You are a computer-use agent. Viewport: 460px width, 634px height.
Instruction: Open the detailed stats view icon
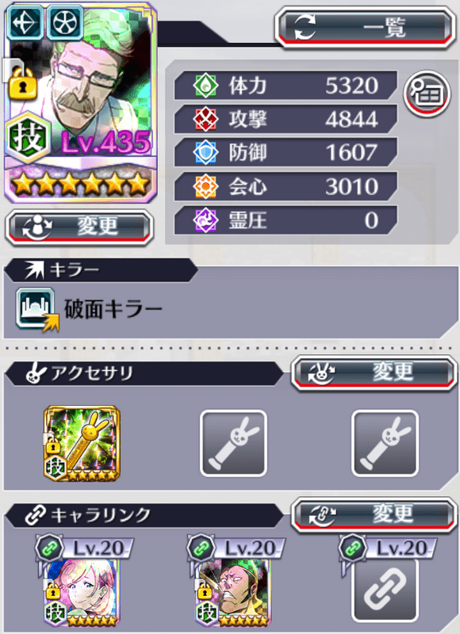427,93
